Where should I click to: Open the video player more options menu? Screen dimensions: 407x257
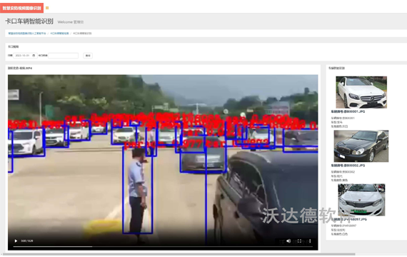(310, 241)
